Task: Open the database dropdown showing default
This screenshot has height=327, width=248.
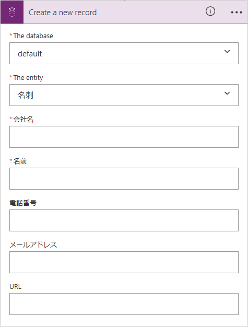Action: (x=124, y=53)
